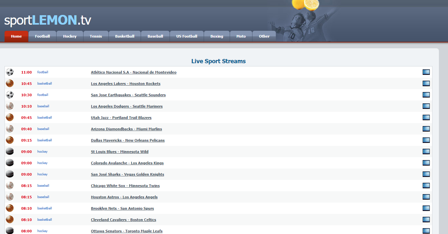Click the baseball icon for Arizona Diamondbacks game
This screenshot has height=234, width=448.
pos(10,129)
